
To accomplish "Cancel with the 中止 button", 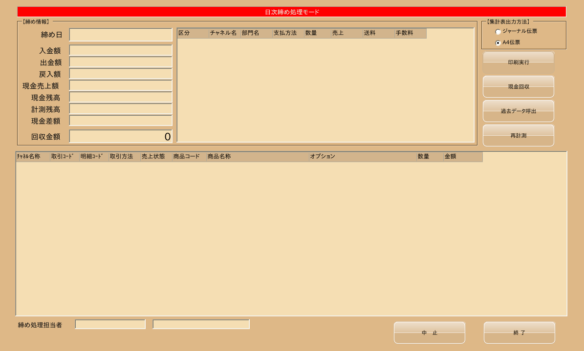I will (430, 333).
